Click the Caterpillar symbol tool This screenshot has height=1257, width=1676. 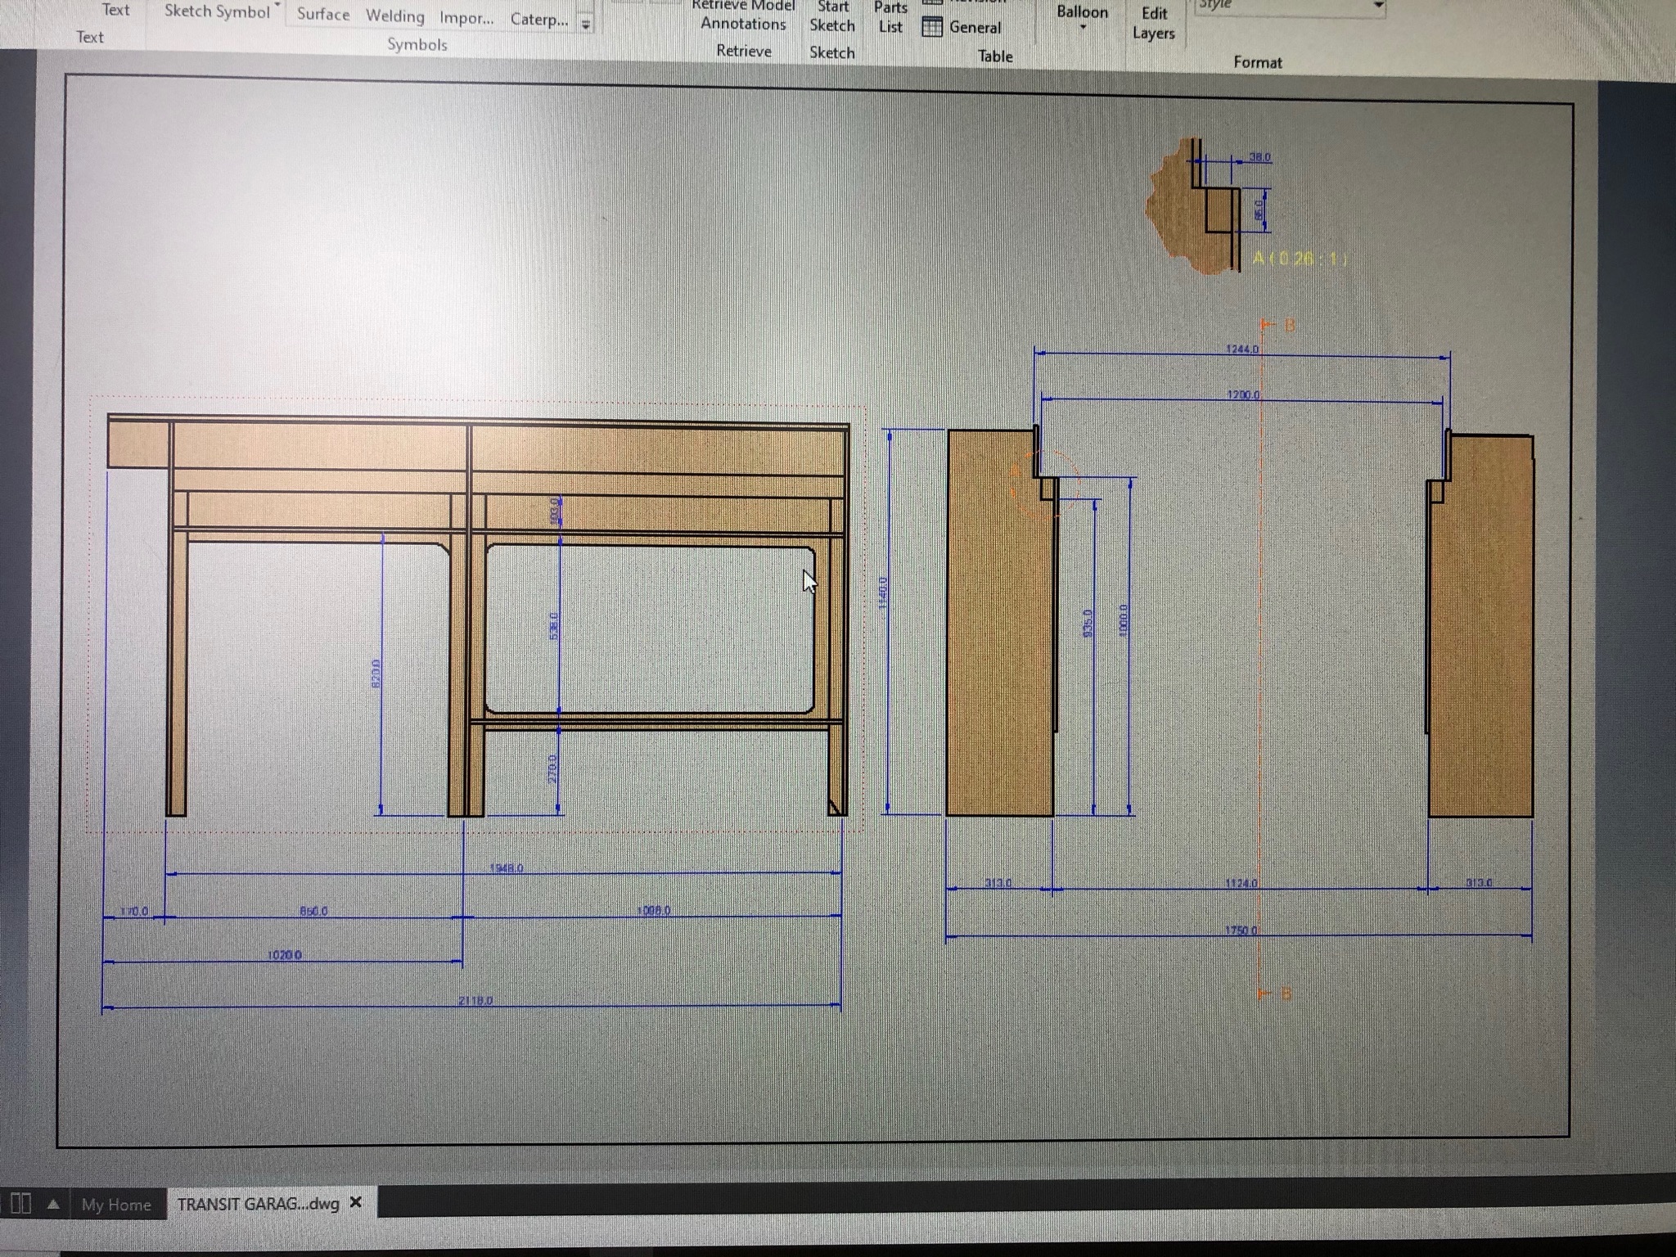(x=538, y=19)
